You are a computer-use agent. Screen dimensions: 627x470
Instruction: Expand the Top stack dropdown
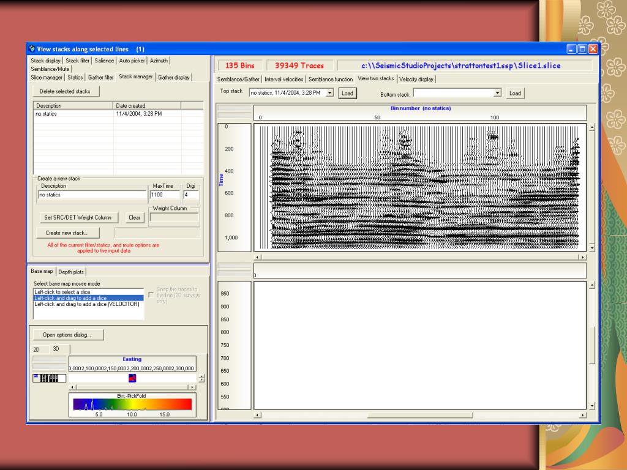pyautogui.click(x=329, y=93)
